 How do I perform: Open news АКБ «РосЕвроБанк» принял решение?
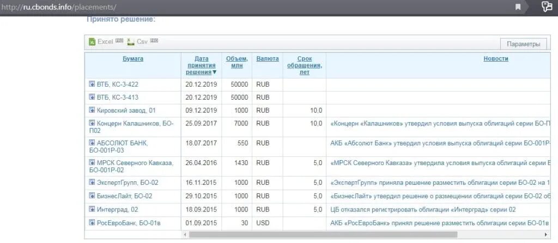(x=440, y=223)
